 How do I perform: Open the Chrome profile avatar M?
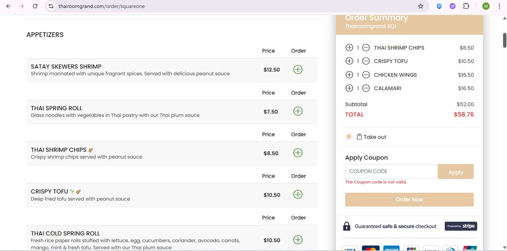coord(486,6)
